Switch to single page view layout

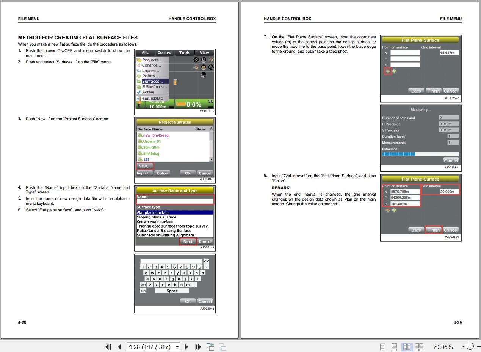click(383, 347)
